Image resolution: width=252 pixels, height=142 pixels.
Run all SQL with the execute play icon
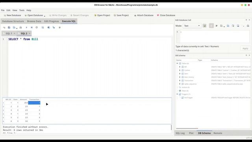pyautogui.click(x=26, y=28)
